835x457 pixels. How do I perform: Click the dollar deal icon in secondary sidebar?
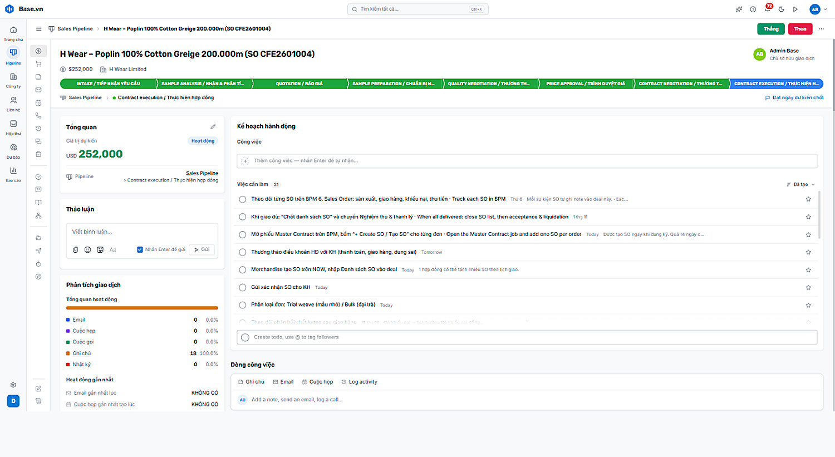tap(38, 51)
